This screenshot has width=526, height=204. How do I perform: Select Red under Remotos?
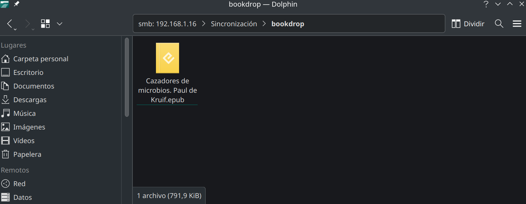click(19, 184)
